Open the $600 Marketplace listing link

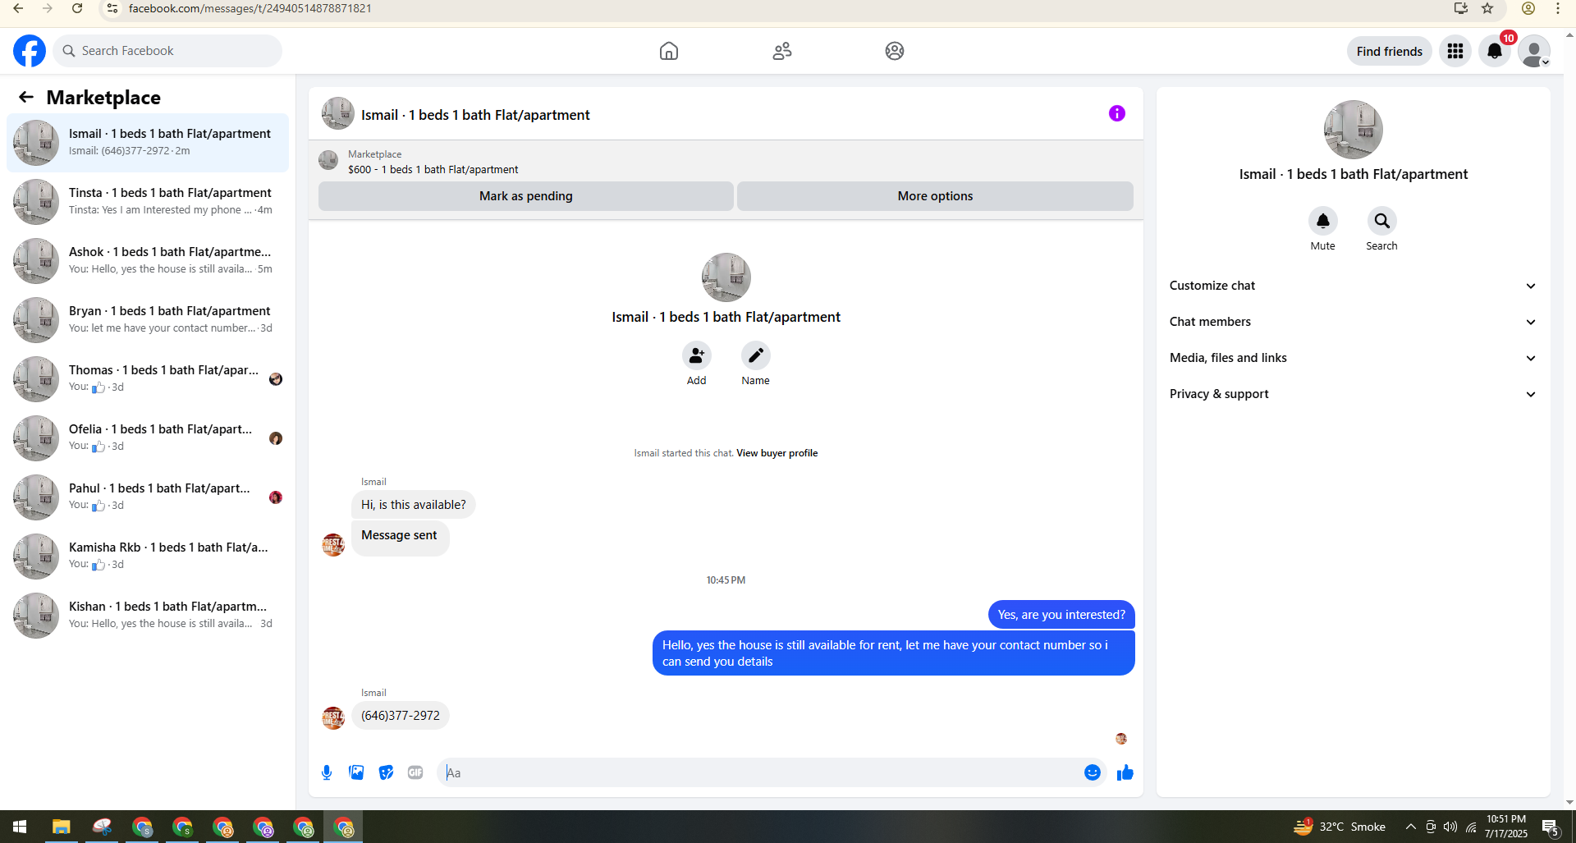433,170
